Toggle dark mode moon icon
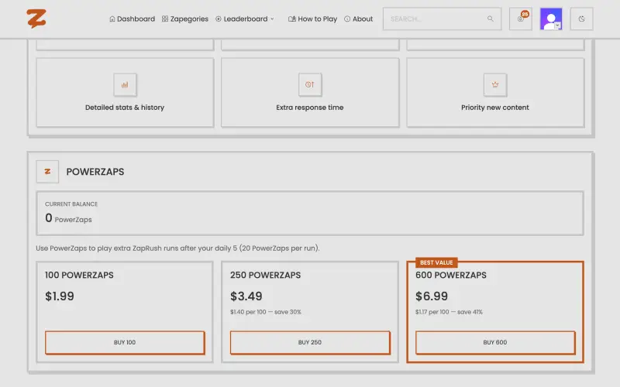This screenshot has height=387, width=620. pyautogui.click(x=582, y=19)
